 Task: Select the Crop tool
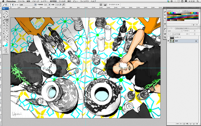4,17
